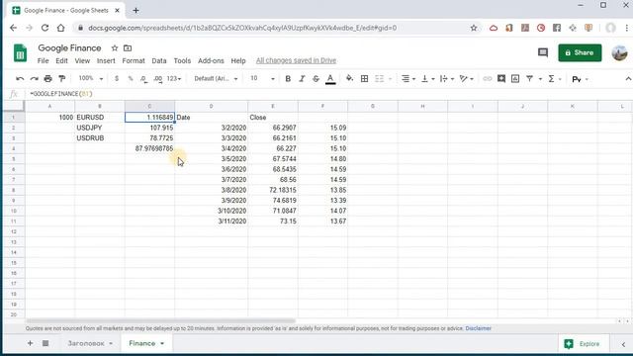Image resolution: width=633 pixels, height=356 pixels.
Task: Open the Functions sigma menu
Action: tap(551, 79)
